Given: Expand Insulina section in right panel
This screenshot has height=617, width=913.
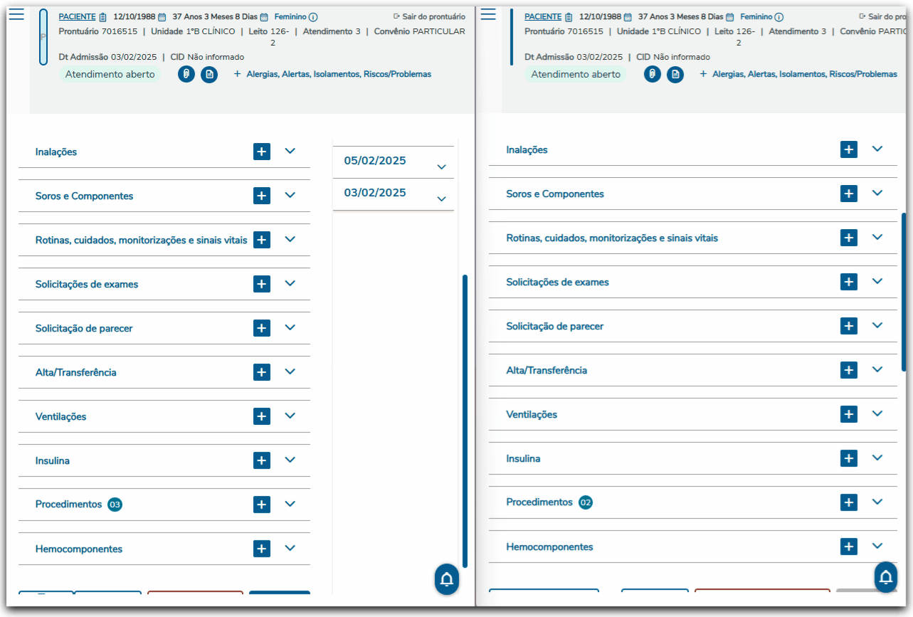Looking at the screenshot, I should tap(877, 458).
